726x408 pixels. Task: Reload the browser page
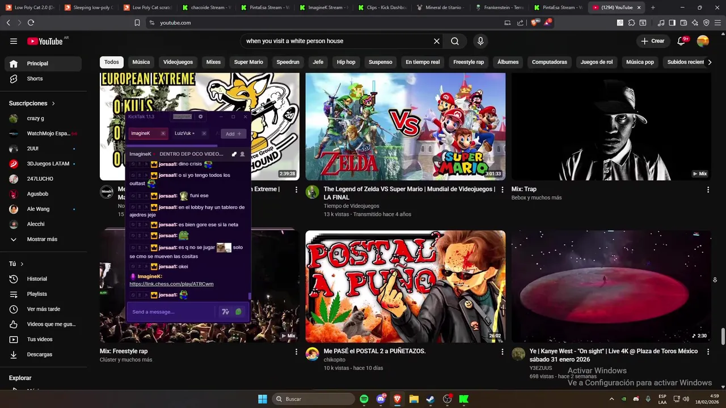[31, 23]
